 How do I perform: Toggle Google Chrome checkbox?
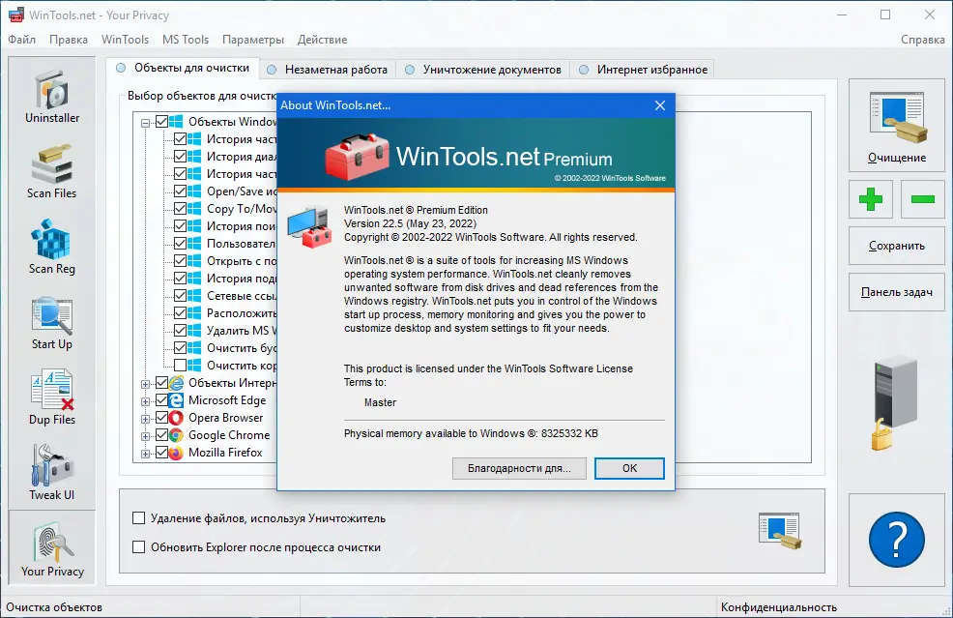tap(161, 435)
